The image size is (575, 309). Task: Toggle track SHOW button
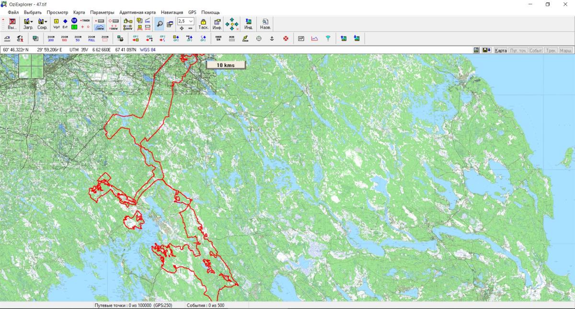100,27
